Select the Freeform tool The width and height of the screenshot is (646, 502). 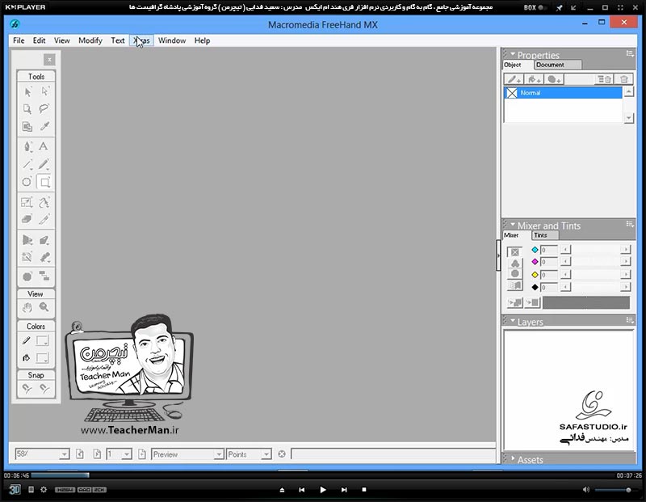pyautogui.click(x=44, y=202)
